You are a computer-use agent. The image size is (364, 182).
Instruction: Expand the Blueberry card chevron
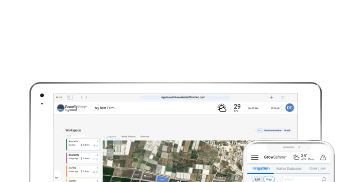[98, 155]
